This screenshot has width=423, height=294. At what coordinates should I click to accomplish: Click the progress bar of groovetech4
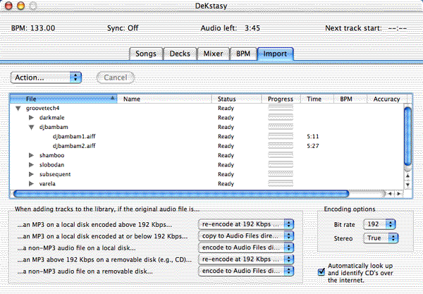click(281, 108)
